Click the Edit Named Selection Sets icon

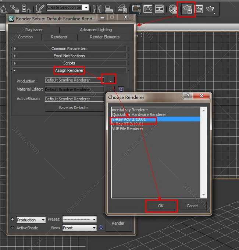click(40, 9)
